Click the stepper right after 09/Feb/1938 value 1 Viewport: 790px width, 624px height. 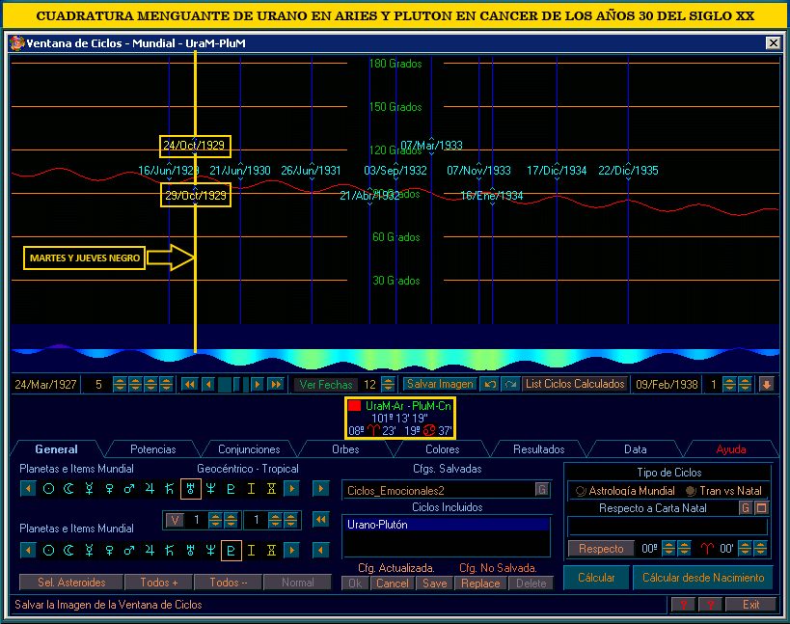pyautogui.click(x=729, y=384)
